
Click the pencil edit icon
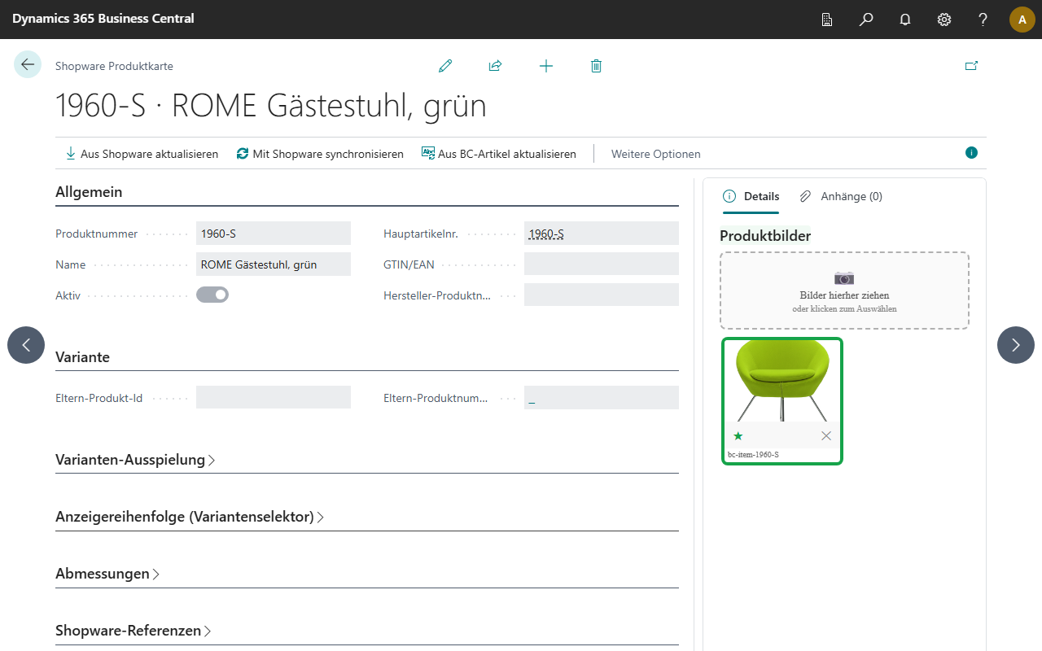click(445, 66)
